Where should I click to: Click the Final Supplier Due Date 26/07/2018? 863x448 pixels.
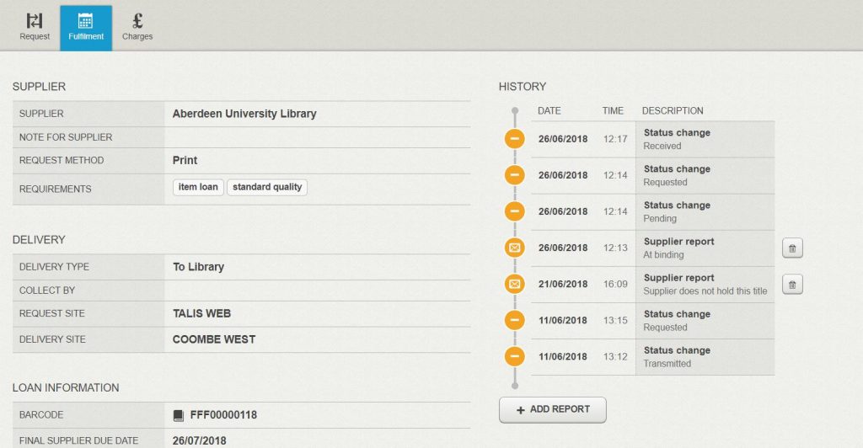tap(200, 440)
